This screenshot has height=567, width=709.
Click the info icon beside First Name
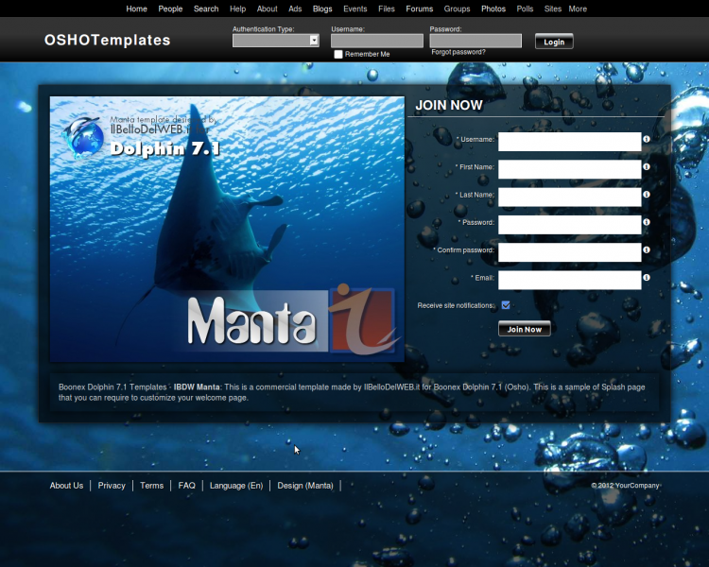(x=647, y=167)
